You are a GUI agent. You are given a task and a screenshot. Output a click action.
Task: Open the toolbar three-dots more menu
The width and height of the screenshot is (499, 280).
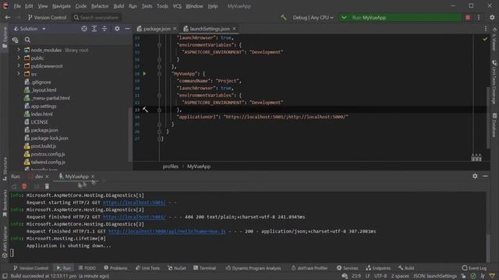click(x=478, y=17)
